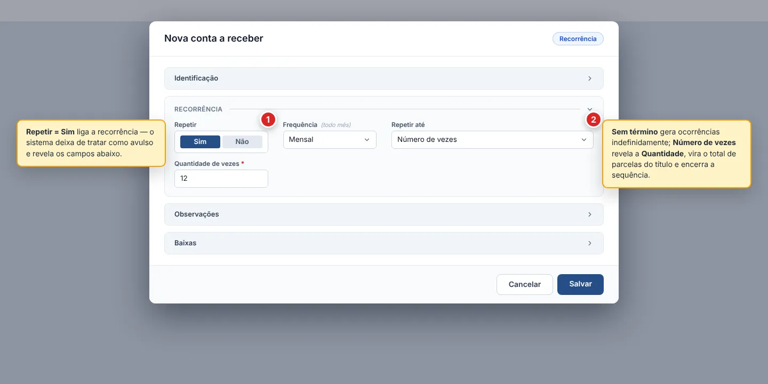Click red annotation marker number 2
Image resolution: width=768 pixels, height=384 pixels.
[594, 119]
